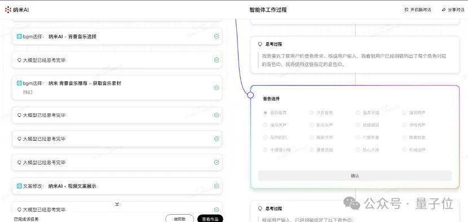The height and width of the screenshot is (222, 468).
Task: Click the 开启新对话 edit icon
Action: (406, 10)
